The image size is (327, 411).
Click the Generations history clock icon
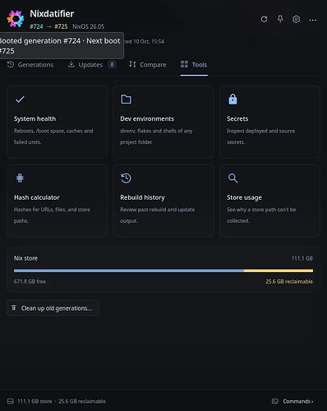pos(11,64)
